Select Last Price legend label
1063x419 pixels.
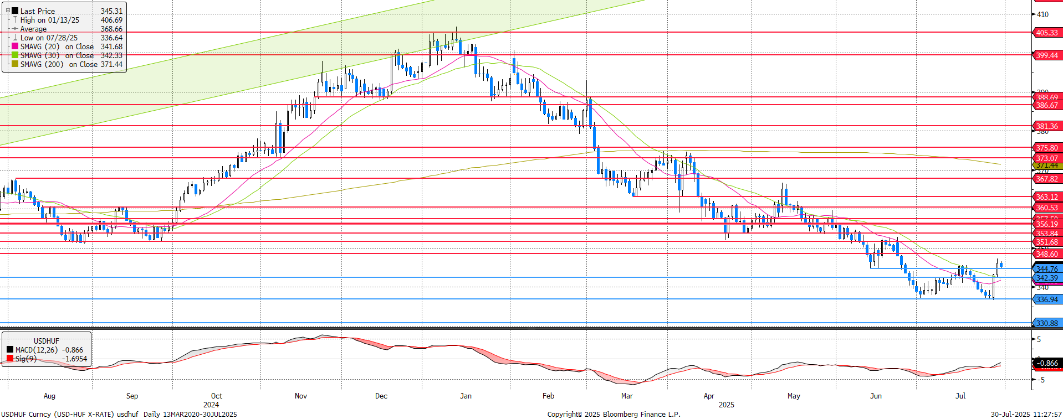[38, 11]
